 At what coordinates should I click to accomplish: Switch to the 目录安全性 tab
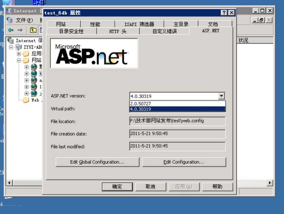(x=72, y=31)
